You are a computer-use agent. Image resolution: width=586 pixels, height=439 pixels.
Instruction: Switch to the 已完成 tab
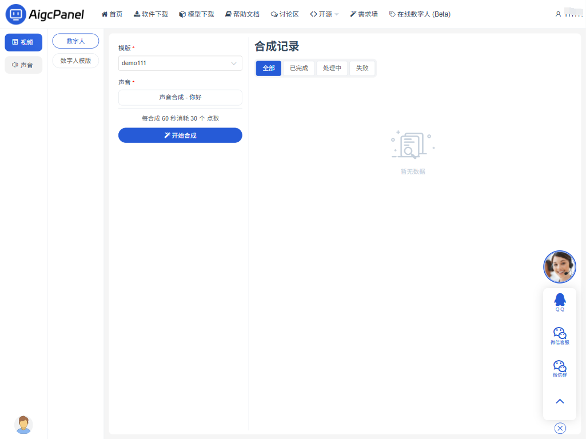tap(298, 68)
